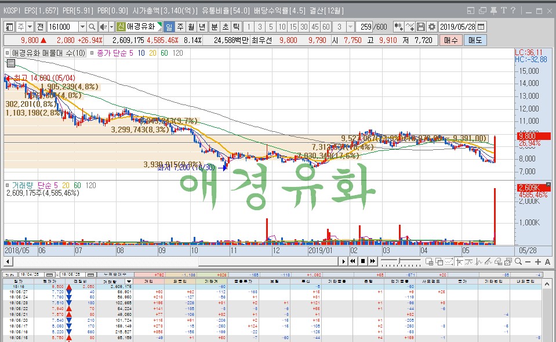The width and height of the screenshot is (556, 342).
Task: Play chart replay
Action: 343,262
